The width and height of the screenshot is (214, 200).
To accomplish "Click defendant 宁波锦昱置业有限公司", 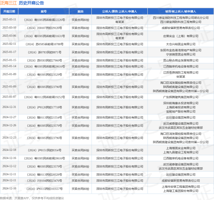I will tap(180, 54).
